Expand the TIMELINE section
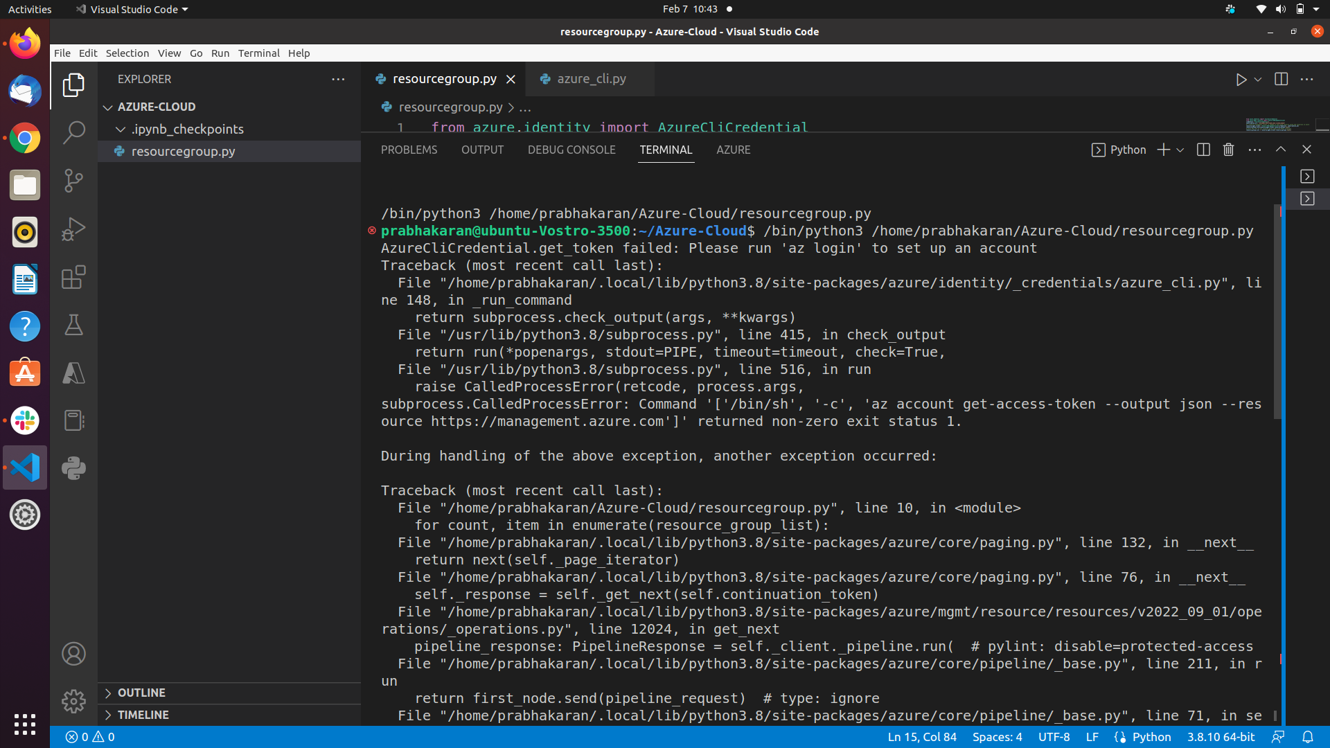The width and height of the screenshot is (1330, 748). click(x=143, y=715)
